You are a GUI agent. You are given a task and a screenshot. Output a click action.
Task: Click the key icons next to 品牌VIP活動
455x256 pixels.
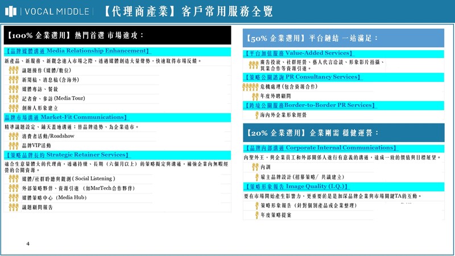pyautogui.click(x=14, y=146)
